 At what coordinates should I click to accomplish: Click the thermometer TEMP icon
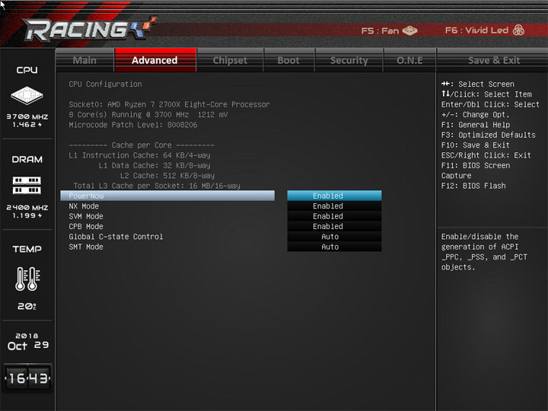[x=27, y=279]
